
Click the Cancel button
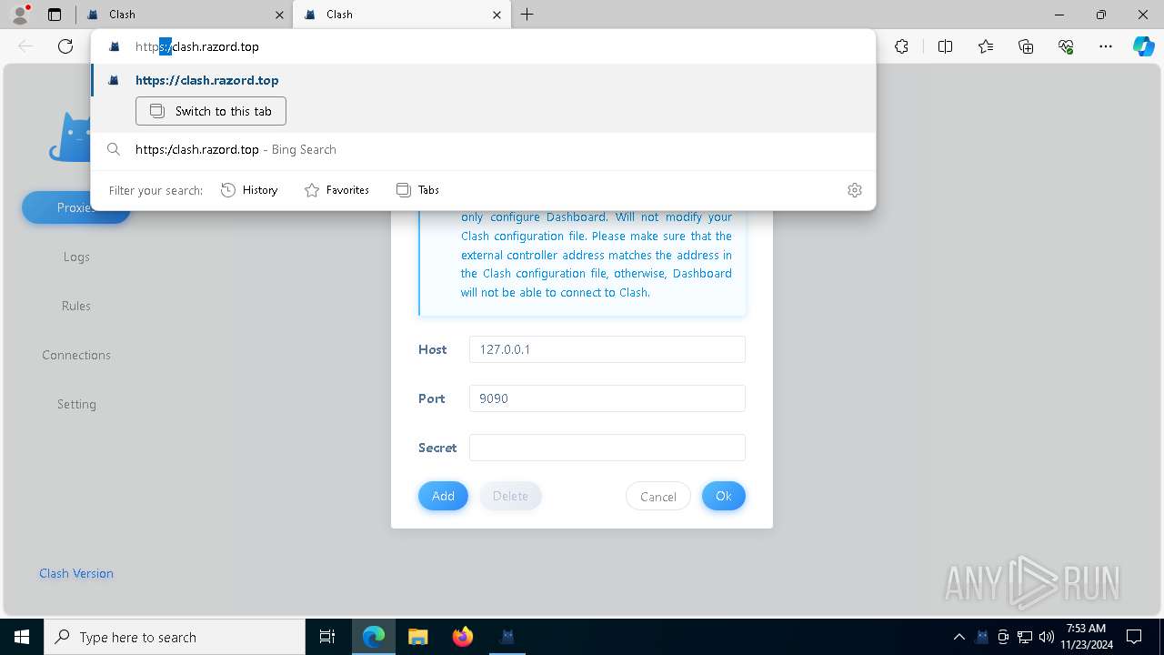tap(658, 496)
